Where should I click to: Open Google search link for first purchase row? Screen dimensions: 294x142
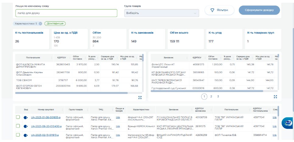coord(118,117)
